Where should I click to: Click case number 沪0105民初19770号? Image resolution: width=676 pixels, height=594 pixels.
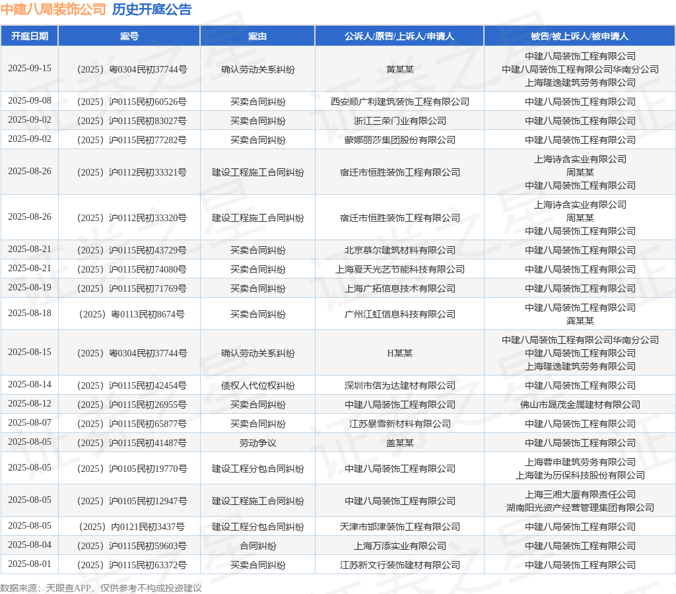click(132, 469)
